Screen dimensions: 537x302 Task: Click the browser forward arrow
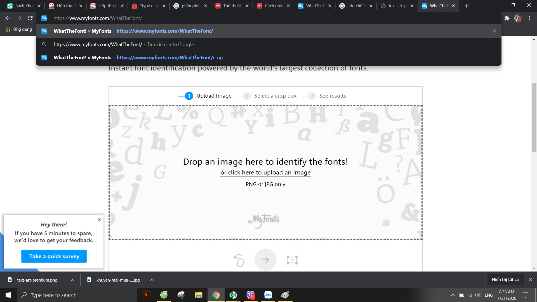point(19,18)
